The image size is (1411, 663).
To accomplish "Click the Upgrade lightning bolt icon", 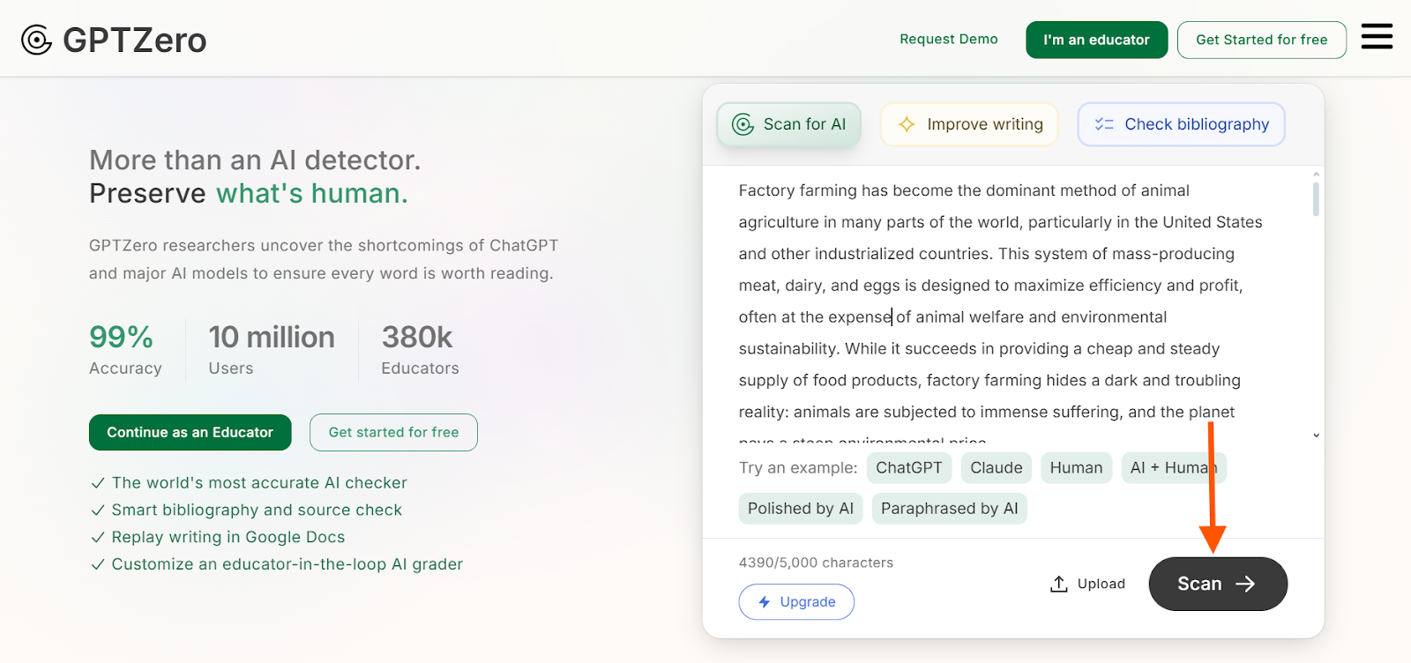I will (x=765, y=602).
